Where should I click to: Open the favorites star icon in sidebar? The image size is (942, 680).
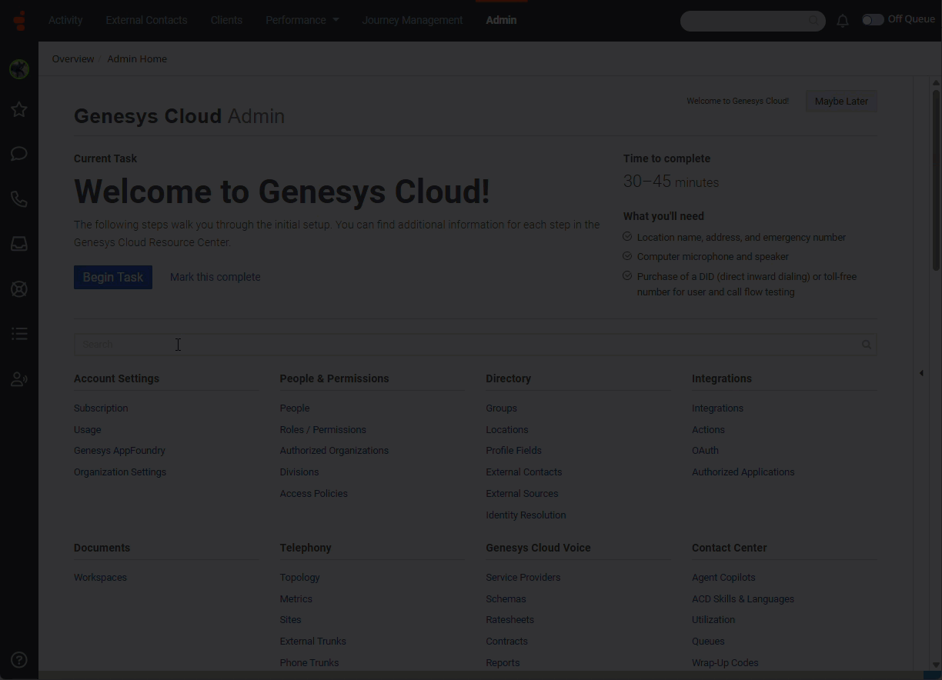click(19, 110)
